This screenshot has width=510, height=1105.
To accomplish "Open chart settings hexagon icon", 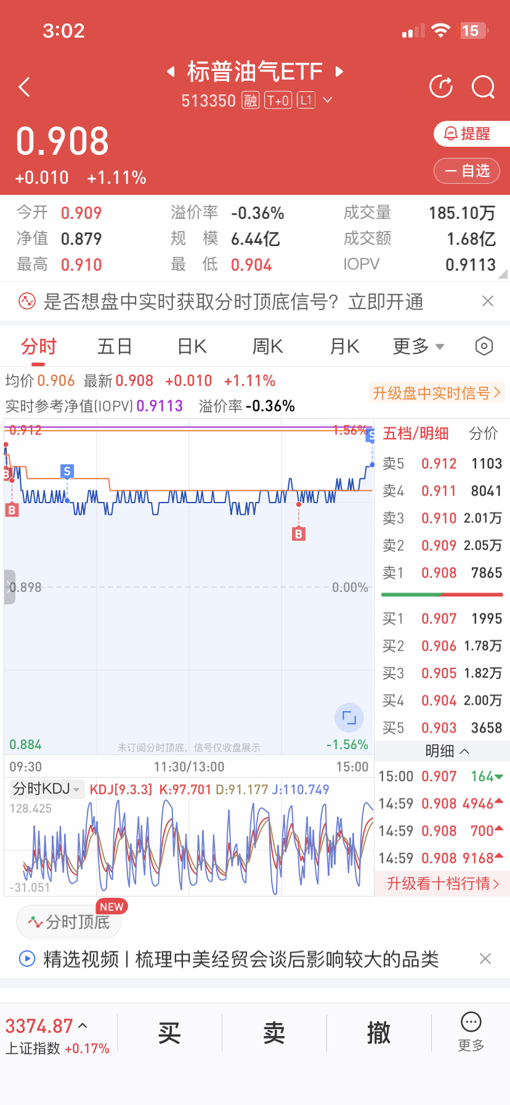I will click(x=484, y=347).
